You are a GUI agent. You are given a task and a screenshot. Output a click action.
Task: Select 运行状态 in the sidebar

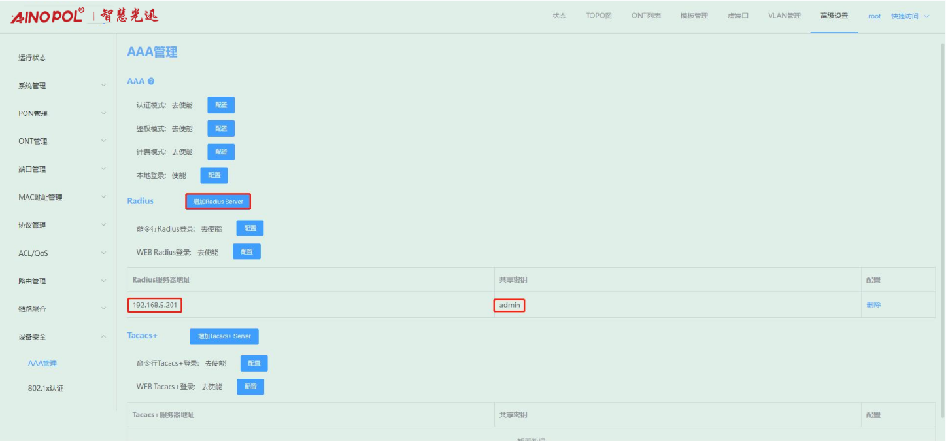point(32,58)
